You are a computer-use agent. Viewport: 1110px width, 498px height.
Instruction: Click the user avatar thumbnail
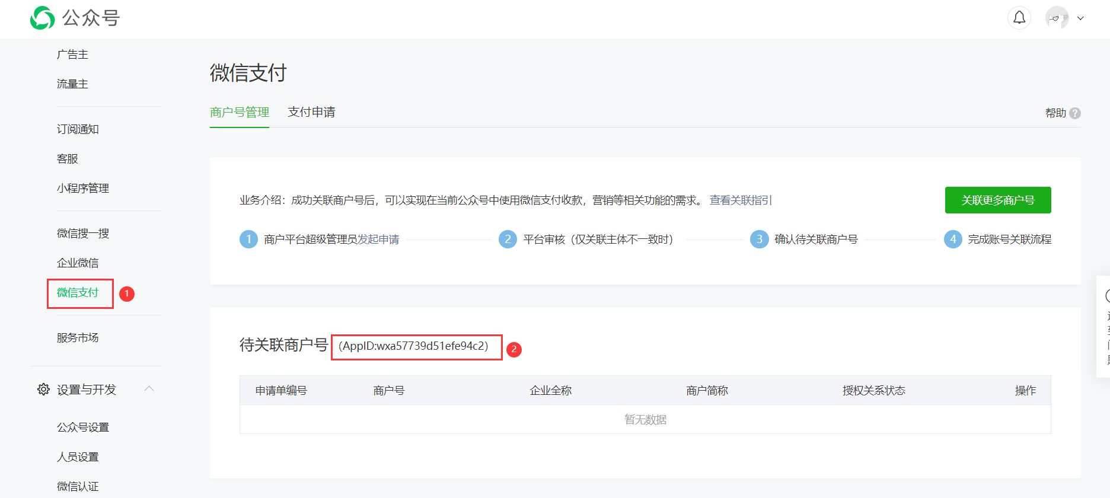pyautogui.click(x=1057, y=18)
